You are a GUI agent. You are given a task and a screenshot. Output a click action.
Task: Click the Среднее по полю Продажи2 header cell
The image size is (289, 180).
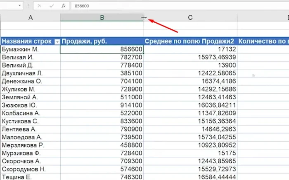pos(190,41)
